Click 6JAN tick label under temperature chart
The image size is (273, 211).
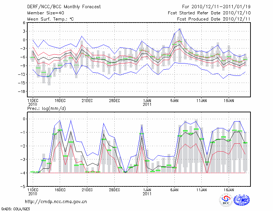tap(174, 101)
